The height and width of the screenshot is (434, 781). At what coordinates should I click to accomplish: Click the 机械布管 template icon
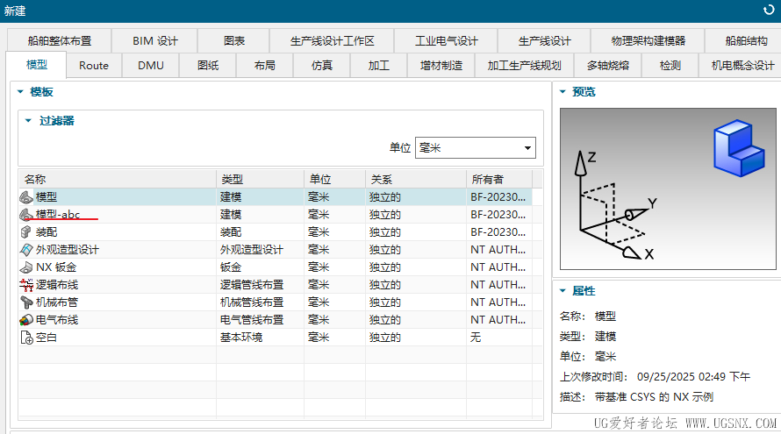tap(26, 302)
